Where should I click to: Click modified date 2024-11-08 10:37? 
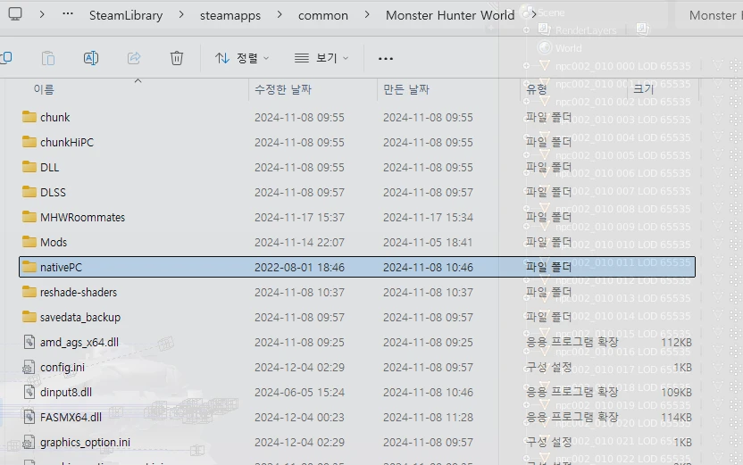point(299,292)
